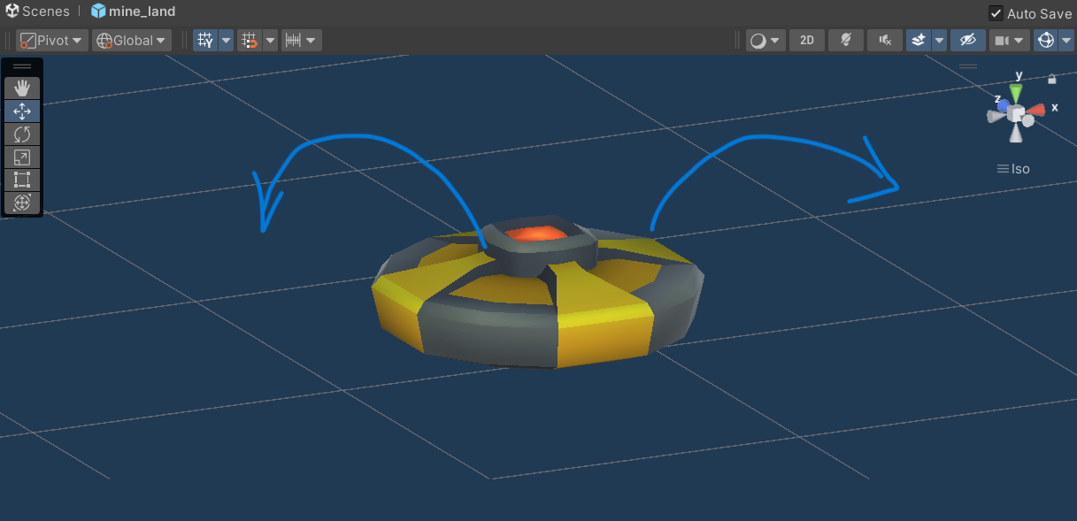
Task: Open the Pivot handle position dropdown
Action: (x=52, y=40)
